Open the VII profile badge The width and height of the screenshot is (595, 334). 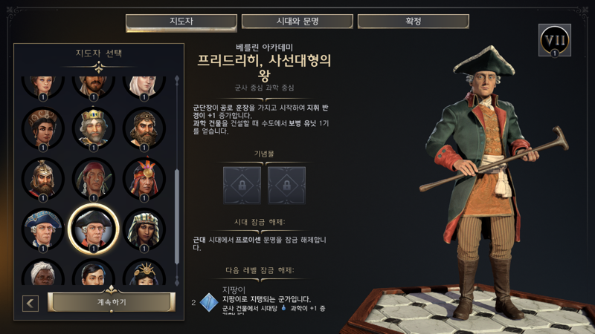click(x=554, y=40)
